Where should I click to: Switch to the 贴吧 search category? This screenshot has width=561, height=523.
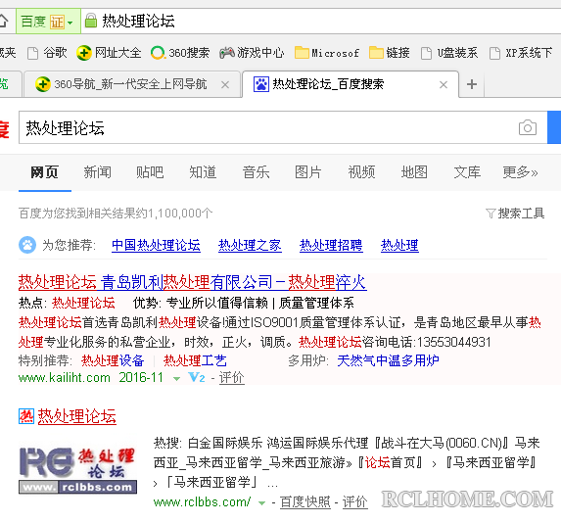[150, 172]
